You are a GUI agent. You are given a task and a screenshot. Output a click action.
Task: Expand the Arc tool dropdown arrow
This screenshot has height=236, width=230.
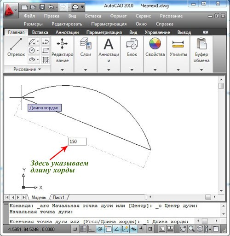tap(38, 41)
